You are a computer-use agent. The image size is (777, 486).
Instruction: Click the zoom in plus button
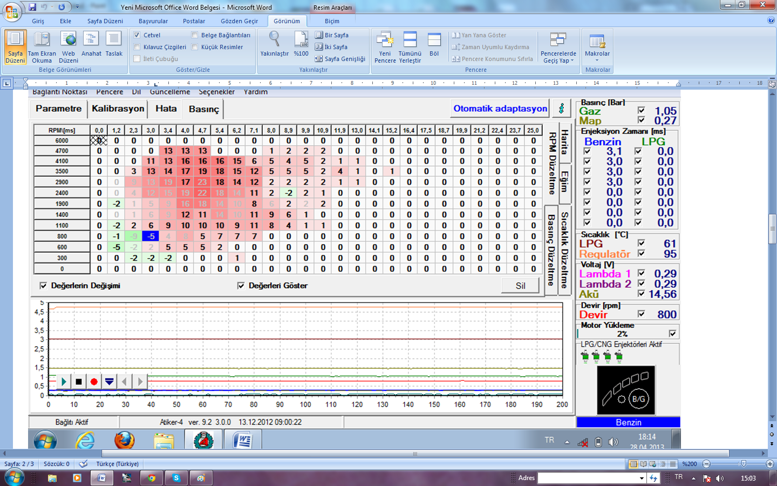[769, 464]
